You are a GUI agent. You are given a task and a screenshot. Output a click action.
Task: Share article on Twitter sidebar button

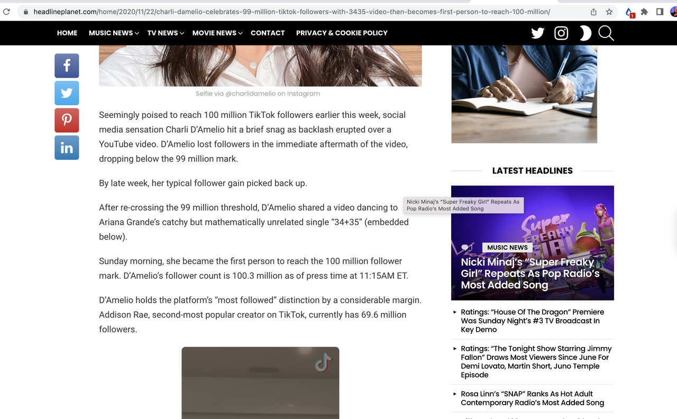coord(67,93)
